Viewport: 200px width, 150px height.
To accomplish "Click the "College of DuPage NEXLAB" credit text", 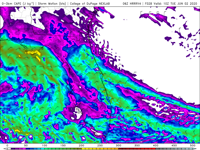I will (x=90, y=3).
